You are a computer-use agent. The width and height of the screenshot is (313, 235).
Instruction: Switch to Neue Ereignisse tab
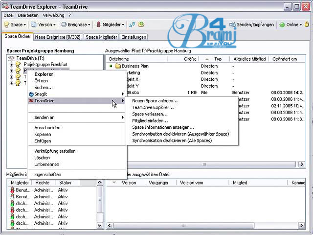[x=58, y=37]
